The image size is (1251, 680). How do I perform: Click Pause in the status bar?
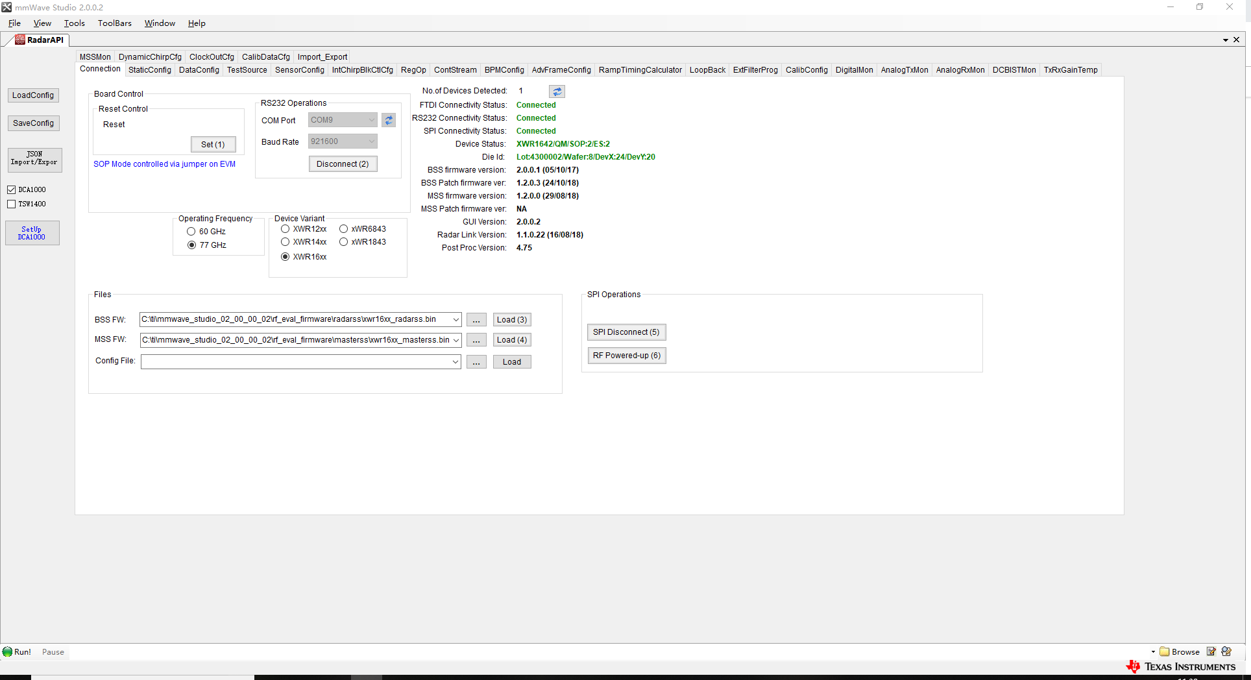[x=53, y=651]
